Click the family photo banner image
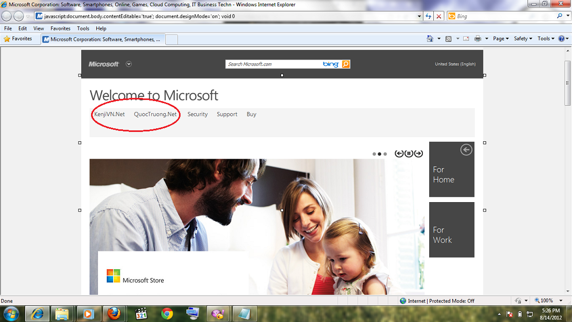 (x=257, y=226)
